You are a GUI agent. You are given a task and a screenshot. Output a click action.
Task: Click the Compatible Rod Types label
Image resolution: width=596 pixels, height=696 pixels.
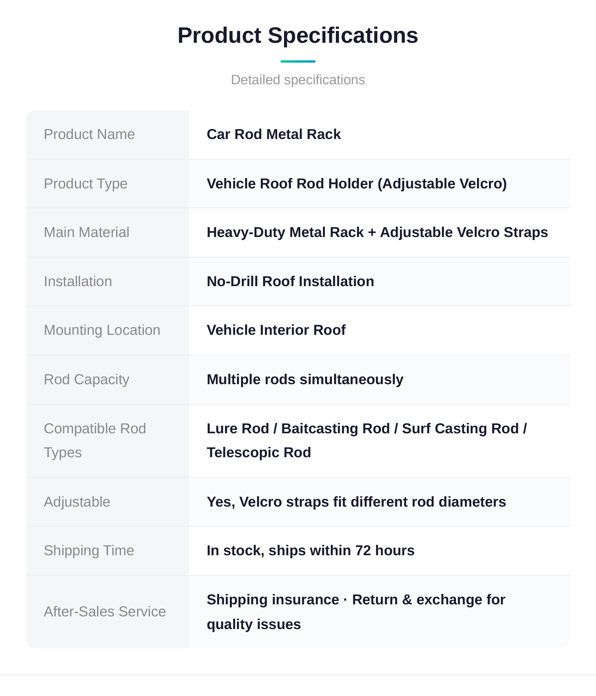point(95,441)
